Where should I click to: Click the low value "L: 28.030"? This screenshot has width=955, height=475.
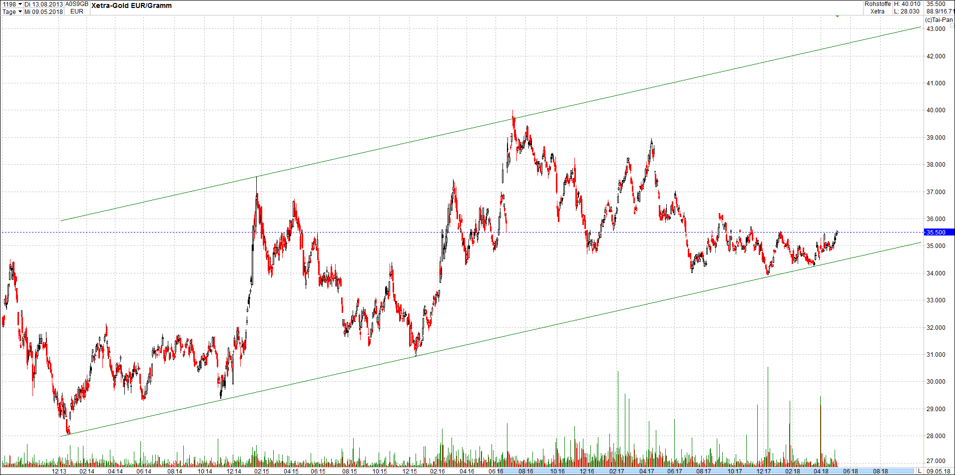907,11
